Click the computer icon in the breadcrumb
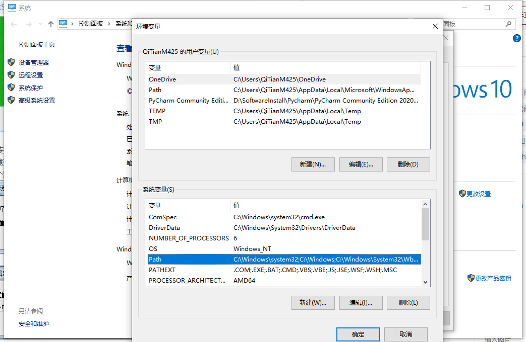526x342 pixels. click(x=63, y=23)
